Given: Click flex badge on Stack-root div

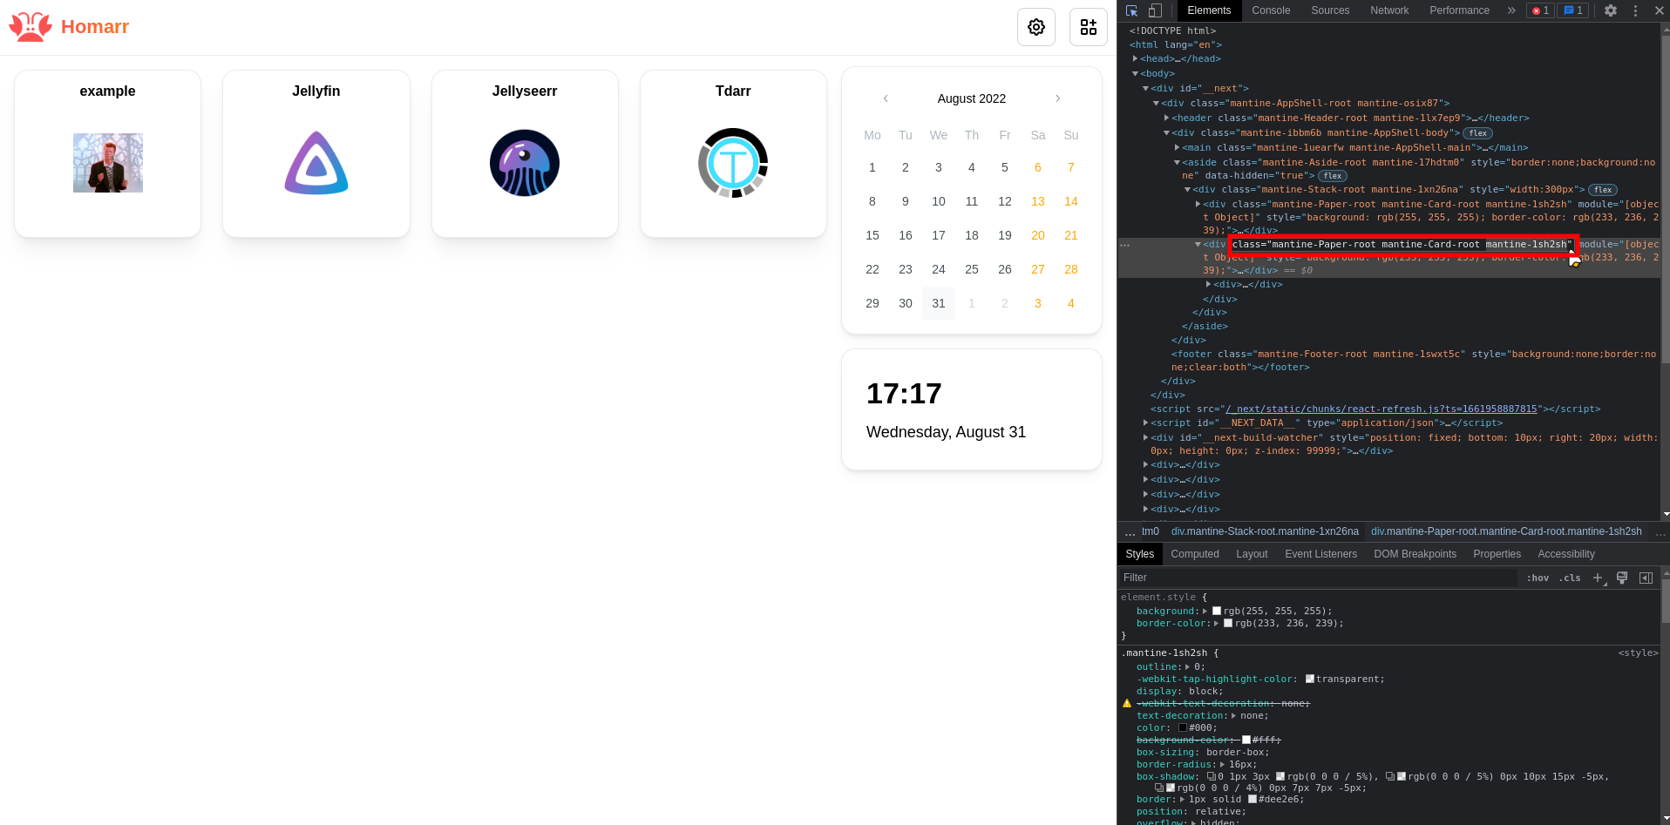Looking at the screenshot, I should (x=1602, y=190).
